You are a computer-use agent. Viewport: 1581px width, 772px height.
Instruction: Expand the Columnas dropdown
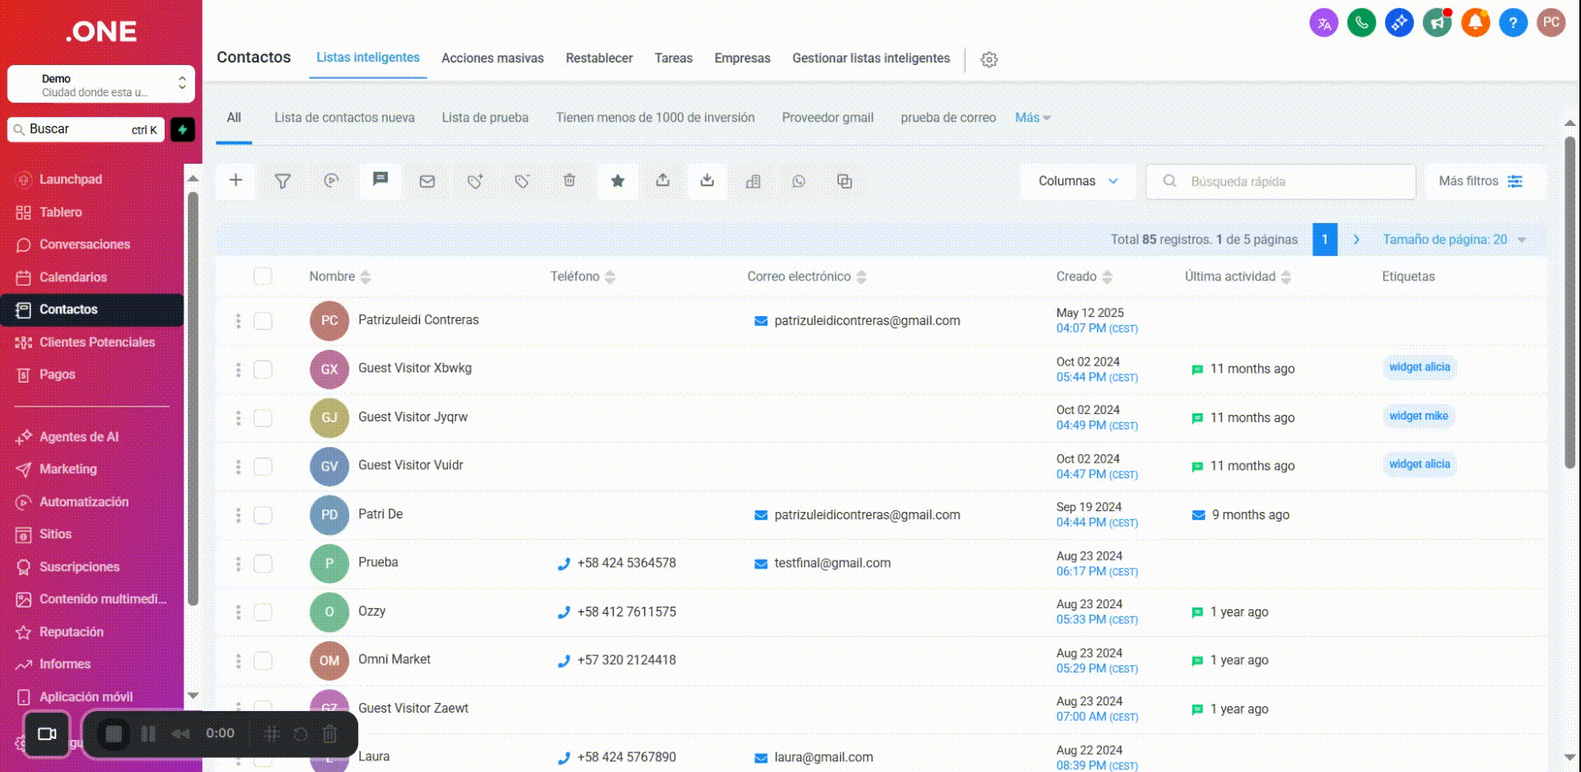[1077, 181]
